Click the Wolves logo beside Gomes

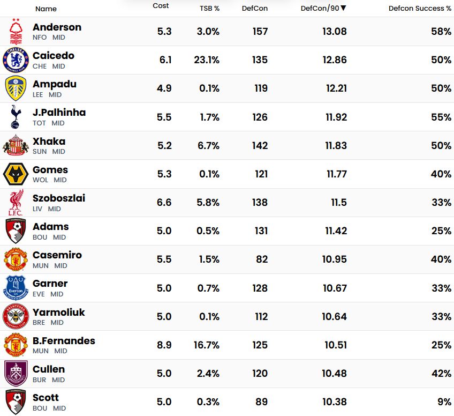[16, 174]
